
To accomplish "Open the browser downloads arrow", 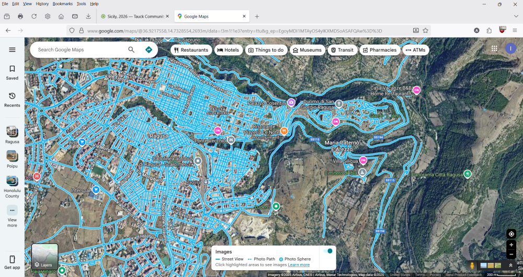I will [88, 16].
